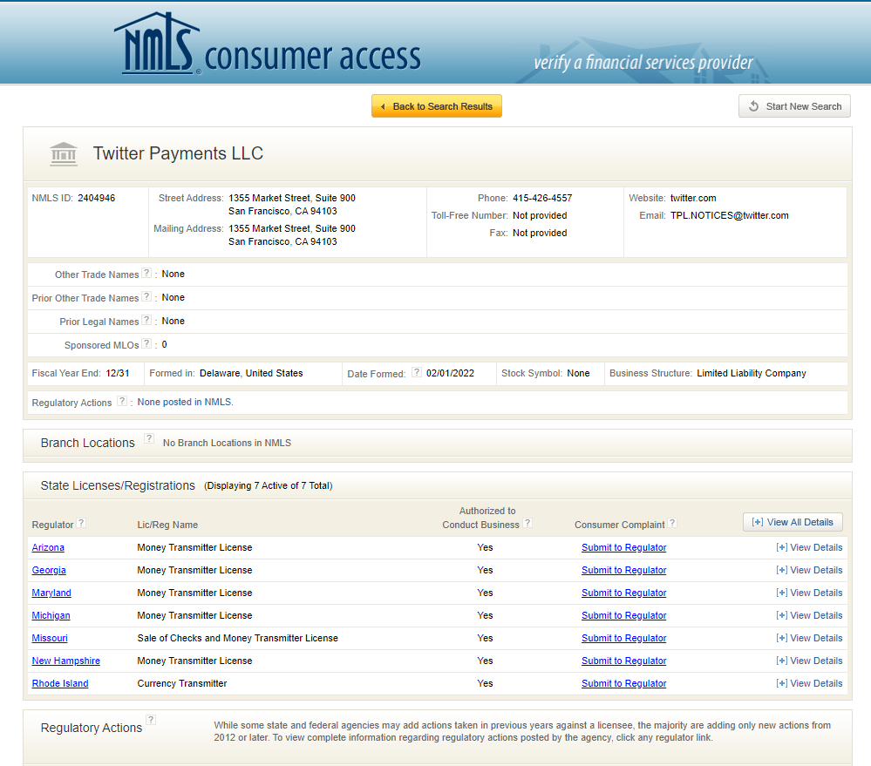This screenshot has height=766, width=871.
Task: Start a new search
Action: tap(794, 106)
